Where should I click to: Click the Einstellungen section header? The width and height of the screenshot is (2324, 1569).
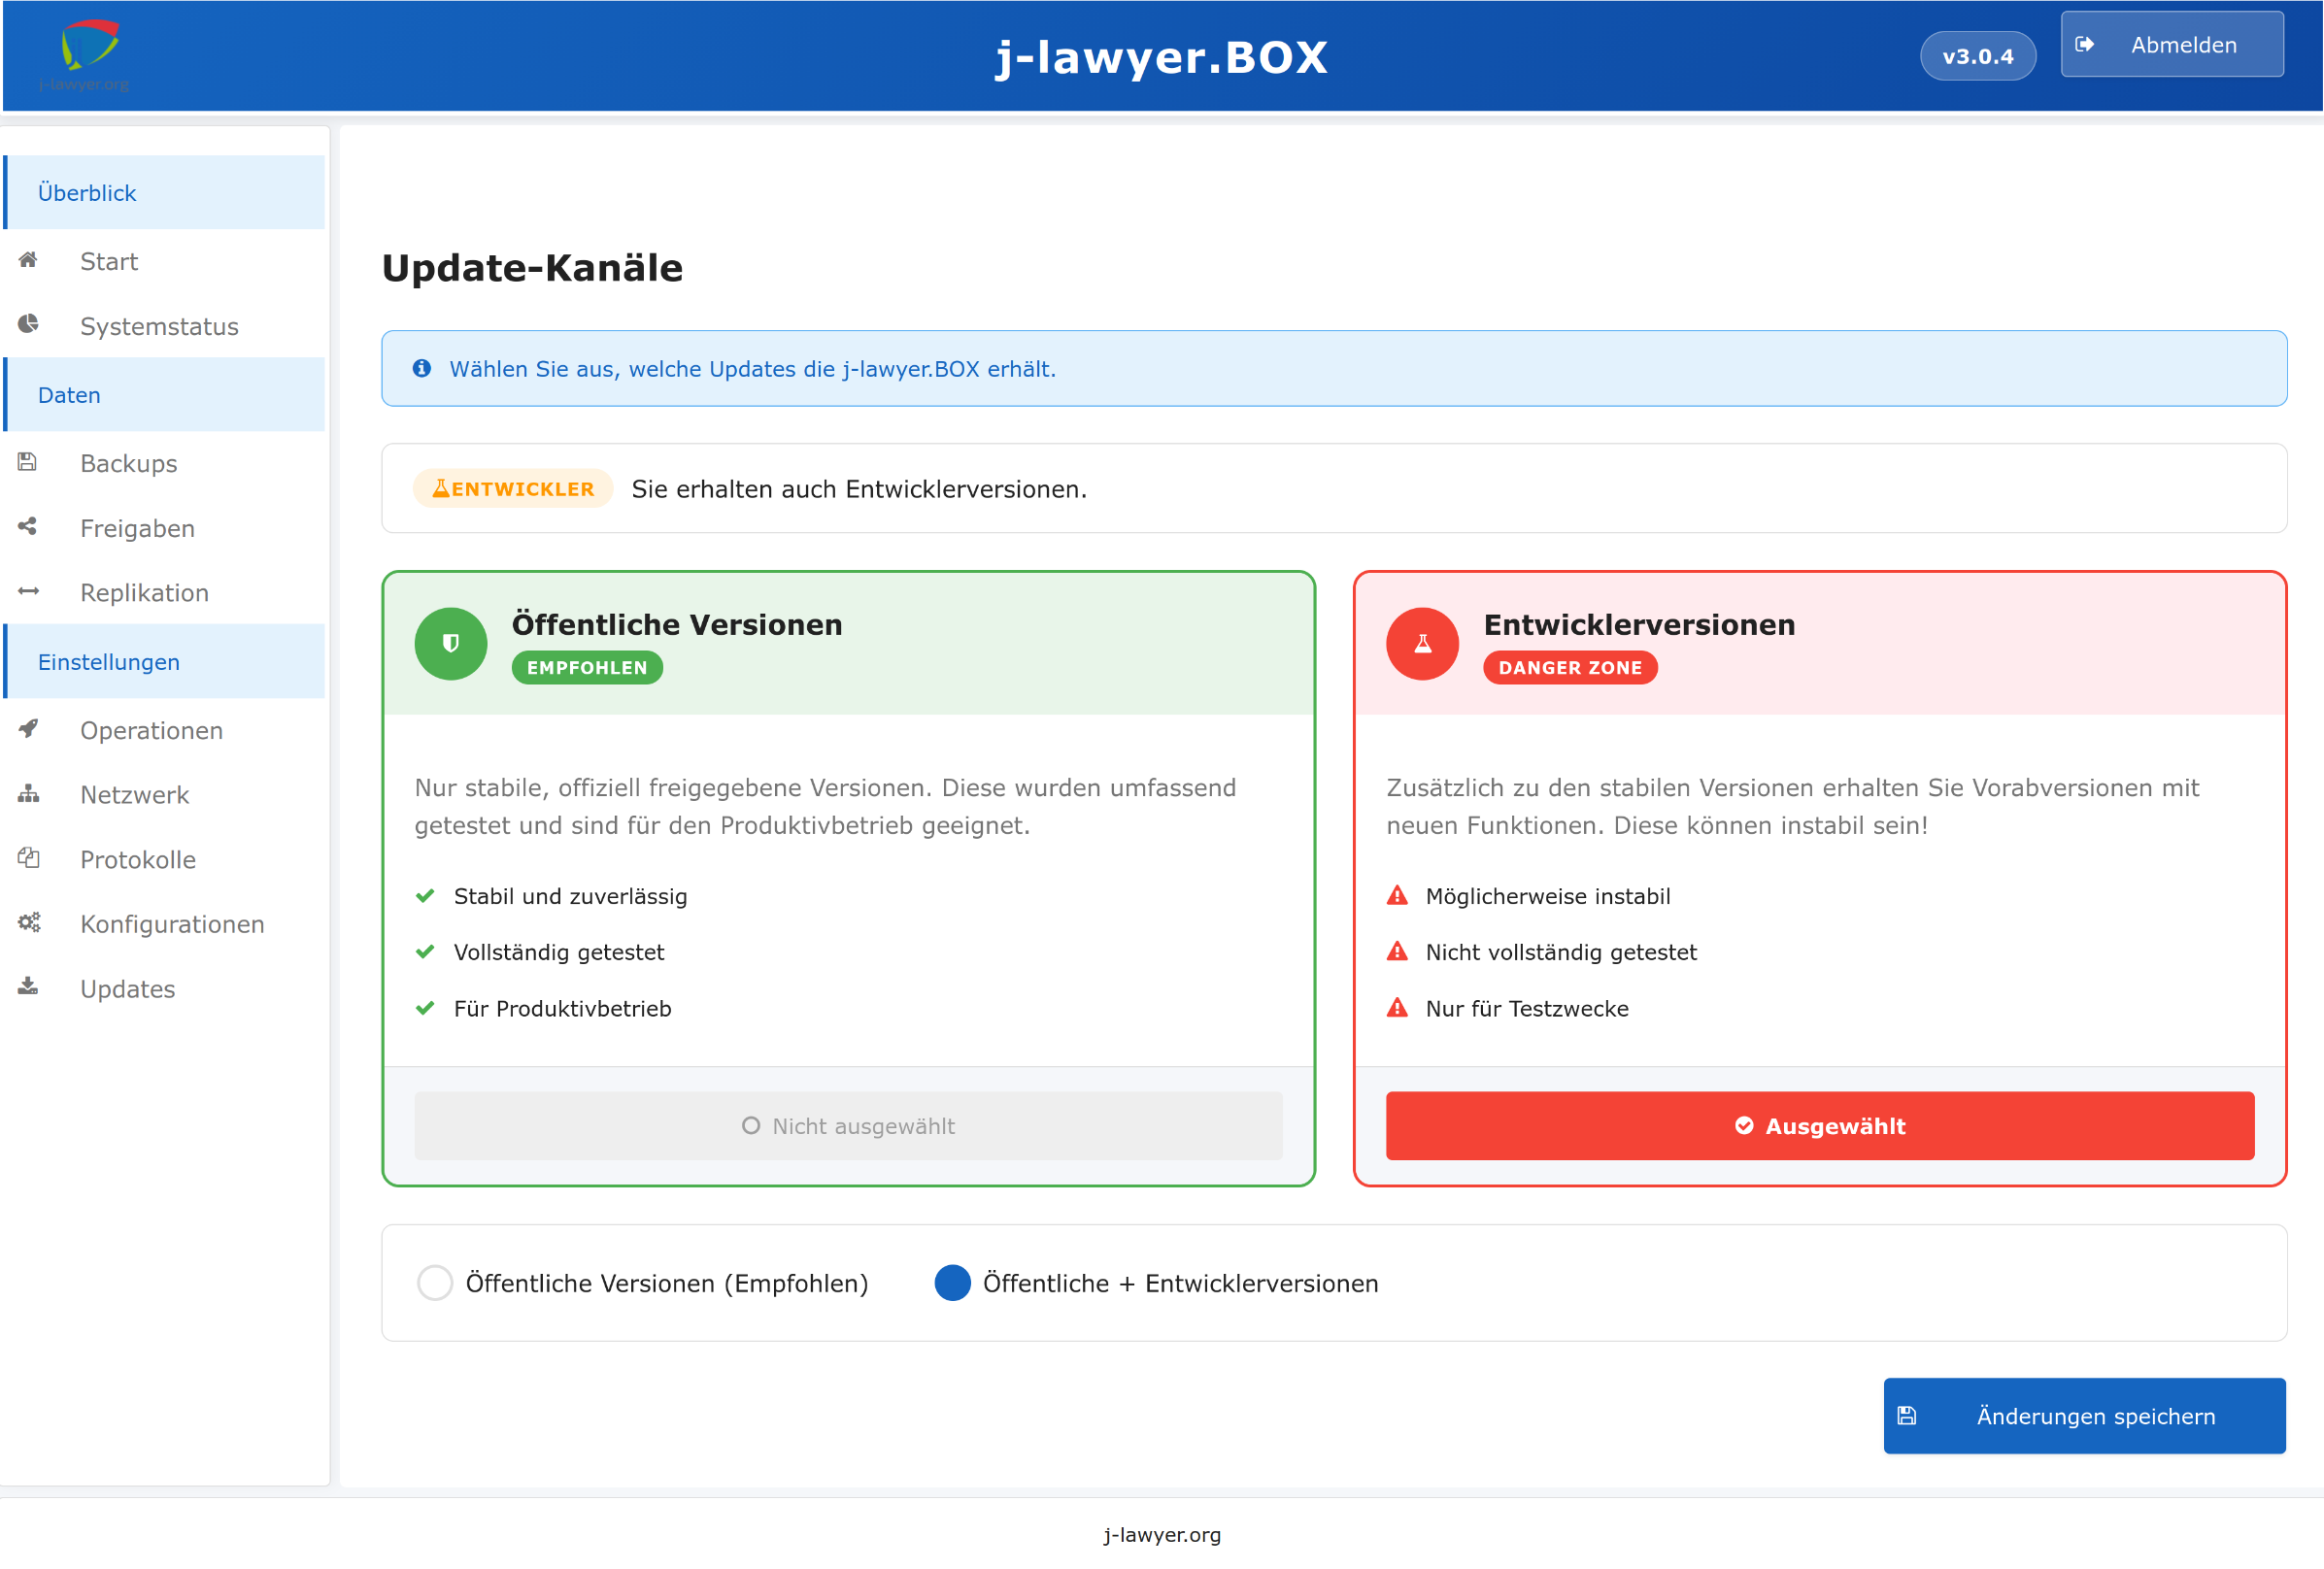pyautogui.click(x=109, y=662)
